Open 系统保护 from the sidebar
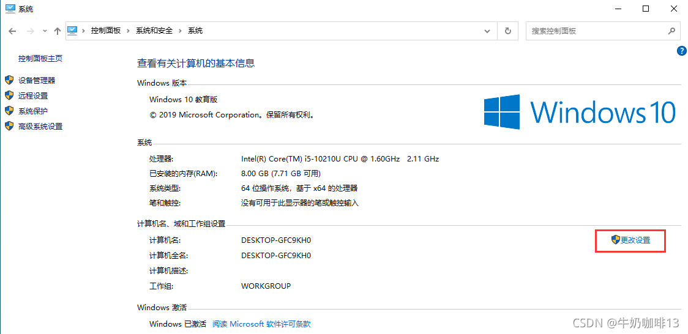 pos(33,111)
